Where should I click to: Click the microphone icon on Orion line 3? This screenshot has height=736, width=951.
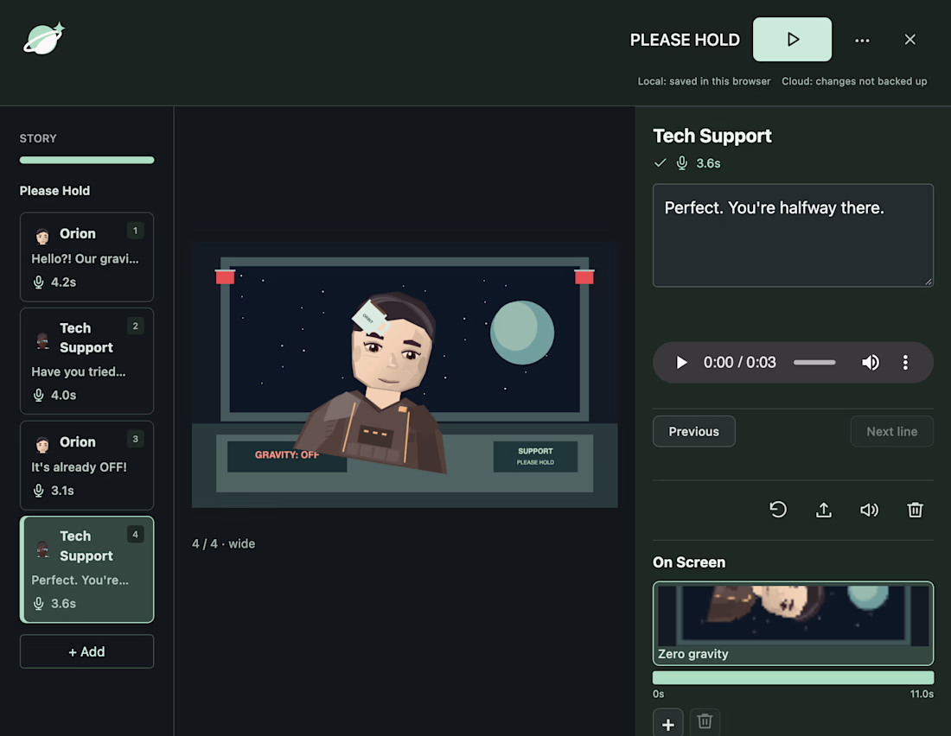(x=38, y=491)
